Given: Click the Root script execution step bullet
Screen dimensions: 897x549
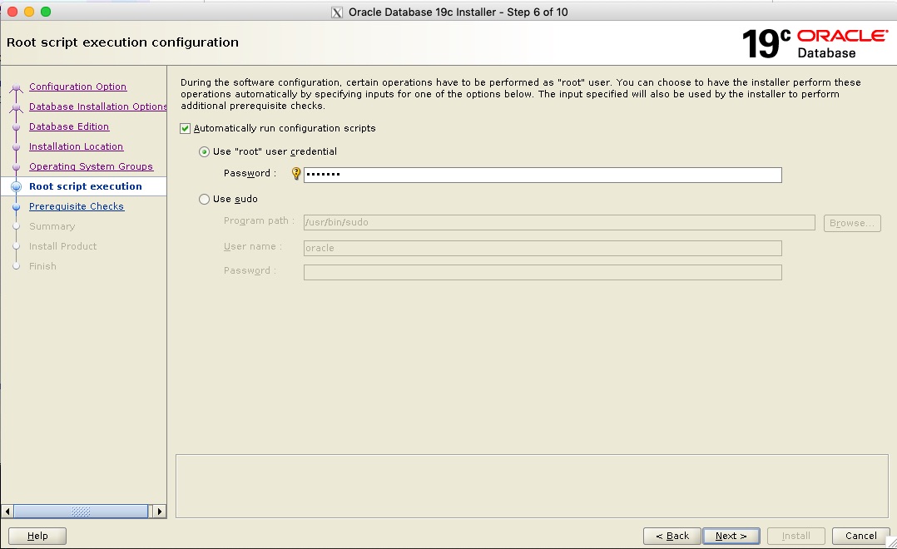Looking at the screenshot, I should pyautogui.click(x=16, y=186).
